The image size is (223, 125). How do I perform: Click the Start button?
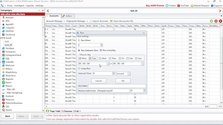[8, 116]
